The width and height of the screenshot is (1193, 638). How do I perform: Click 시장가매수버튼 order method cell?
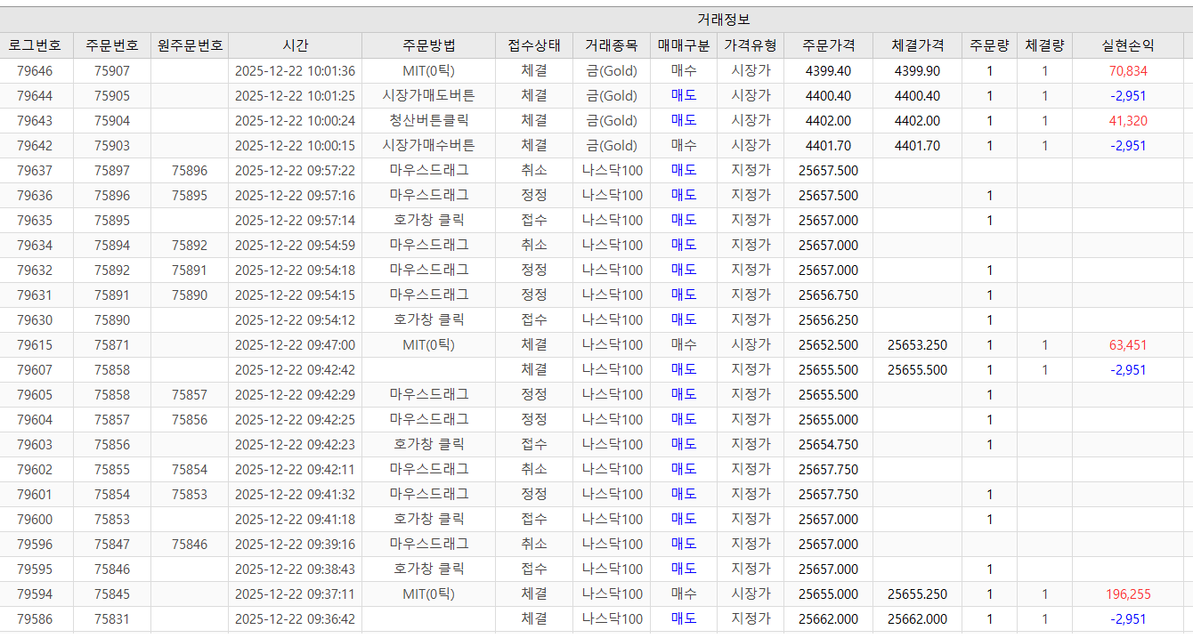point(428,146)
